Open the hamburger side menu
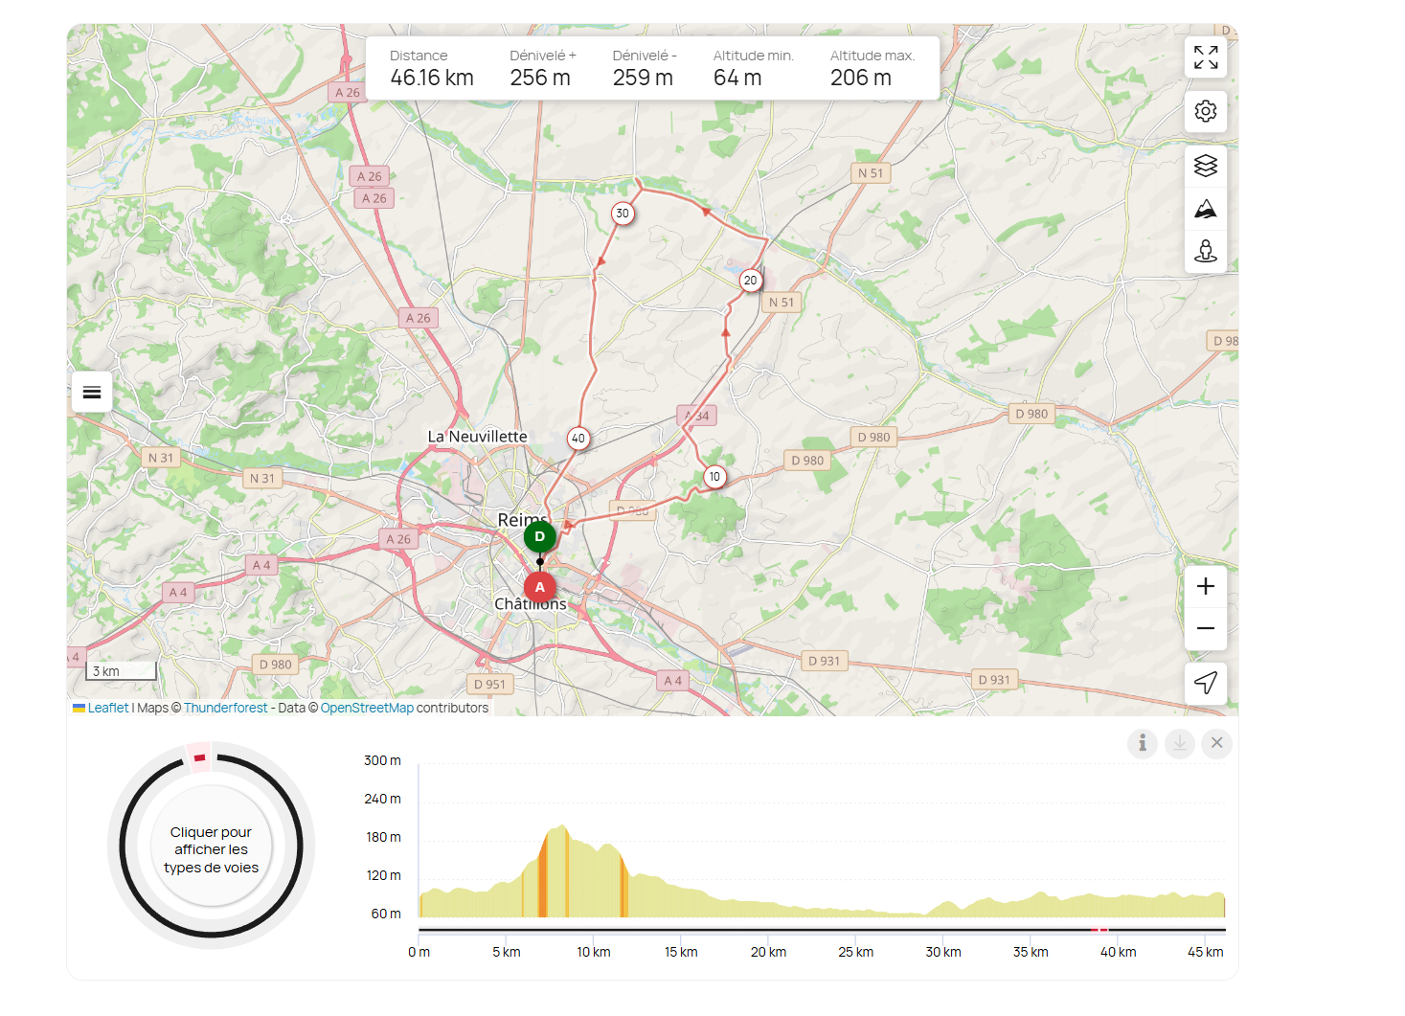Screen dimensions: 1405x1016 click(x=92, y=392)
